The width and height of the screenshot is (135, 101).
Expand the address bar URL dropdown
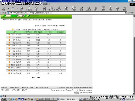tap(126, 13)
